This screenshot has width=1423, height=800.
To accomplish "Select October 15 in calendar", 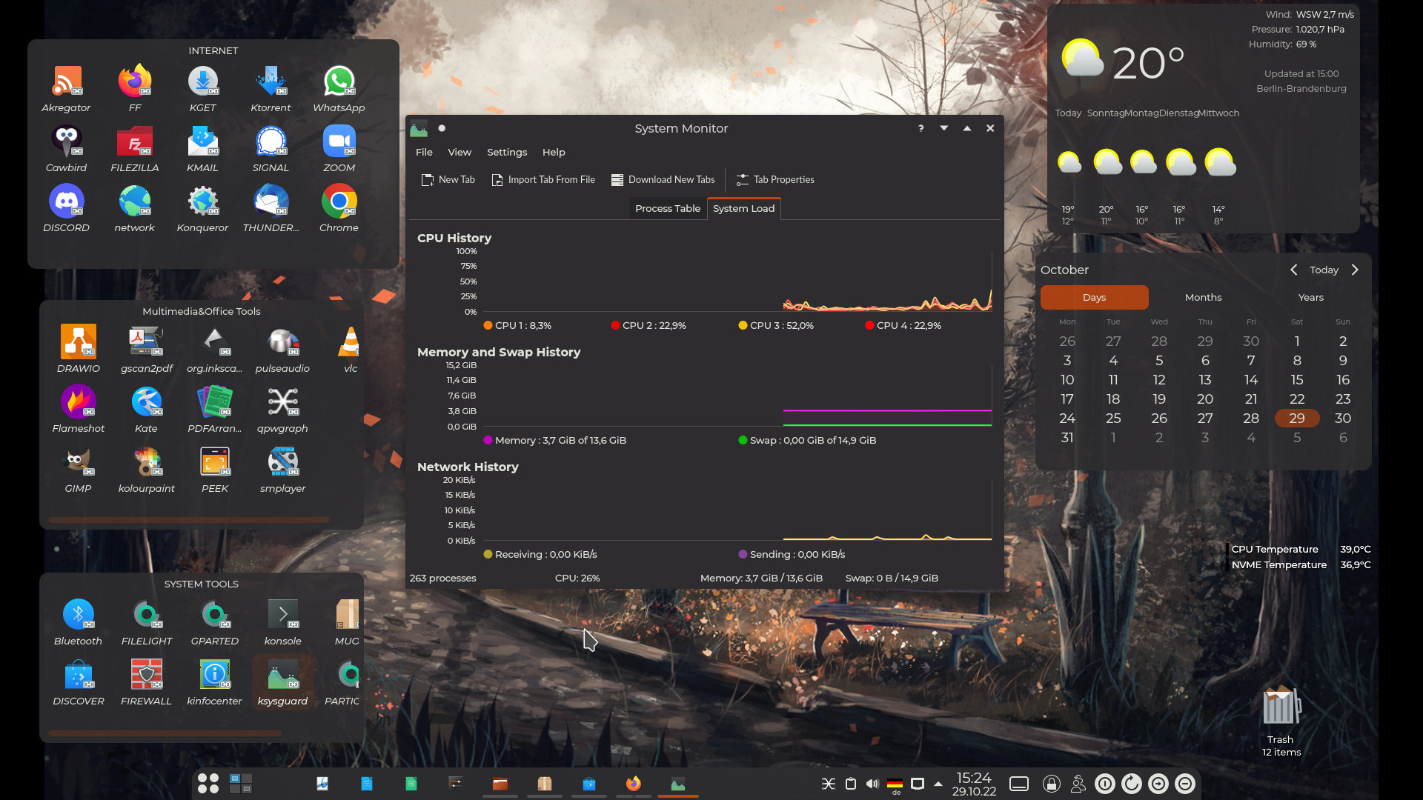I will 1297,380.
